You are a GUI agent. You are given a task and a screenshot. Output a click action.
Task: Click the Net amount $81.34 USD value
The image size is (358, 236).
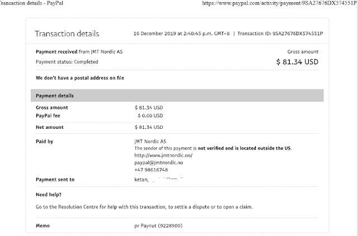click(148, 128)
